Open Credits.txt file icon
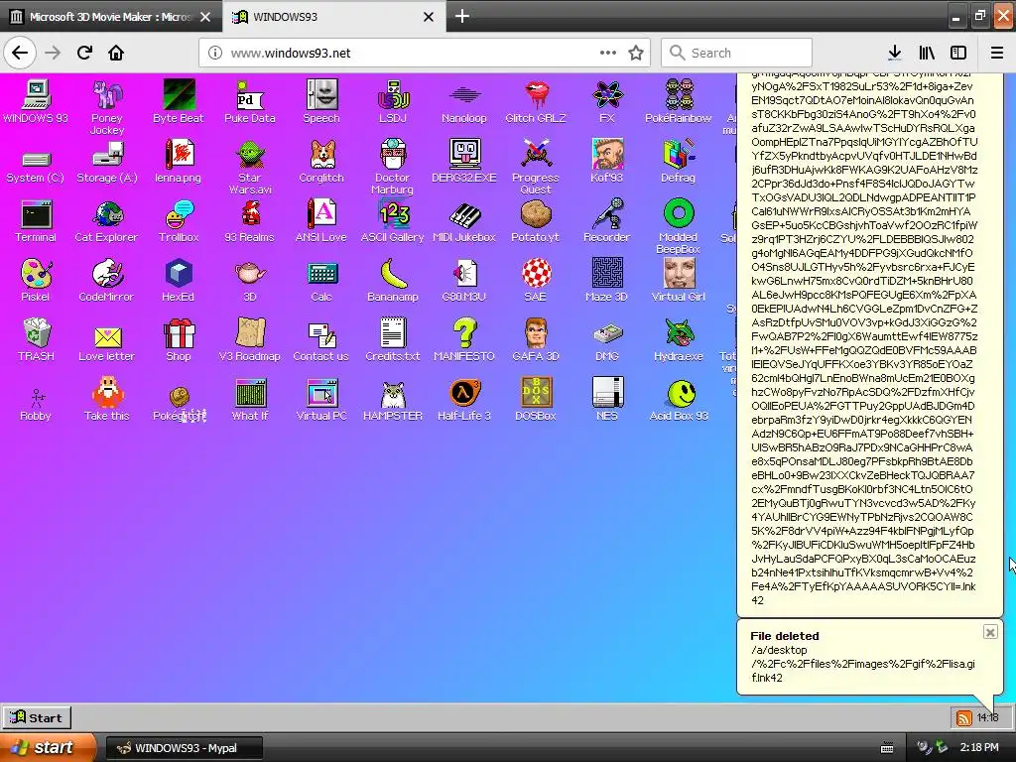The height and width of the screenshot is (762, 1016). [393, 333]
